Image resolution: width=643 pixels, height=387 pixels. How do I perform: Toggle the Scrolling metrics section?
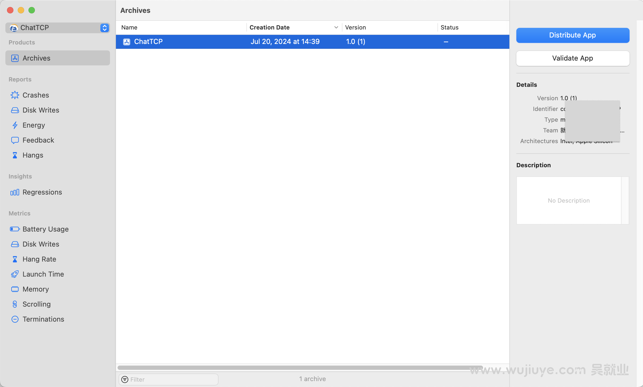[37, 304]
